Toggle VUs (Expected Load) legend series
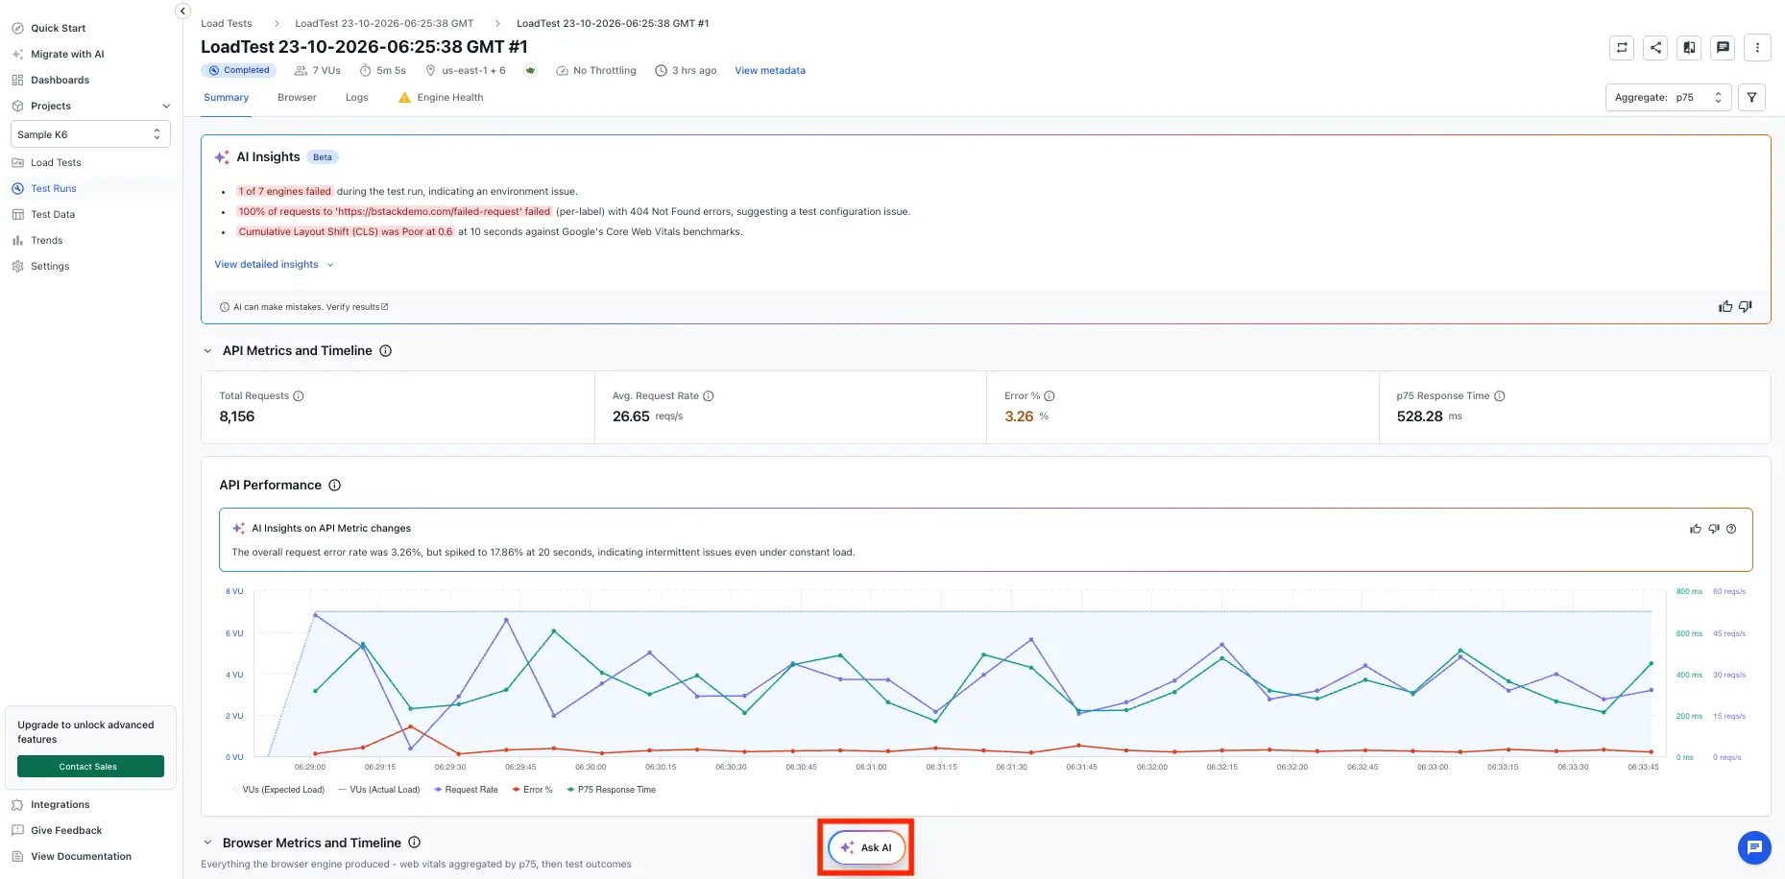The height and width of the screenshot is (879, 1785). pos(277,790)
